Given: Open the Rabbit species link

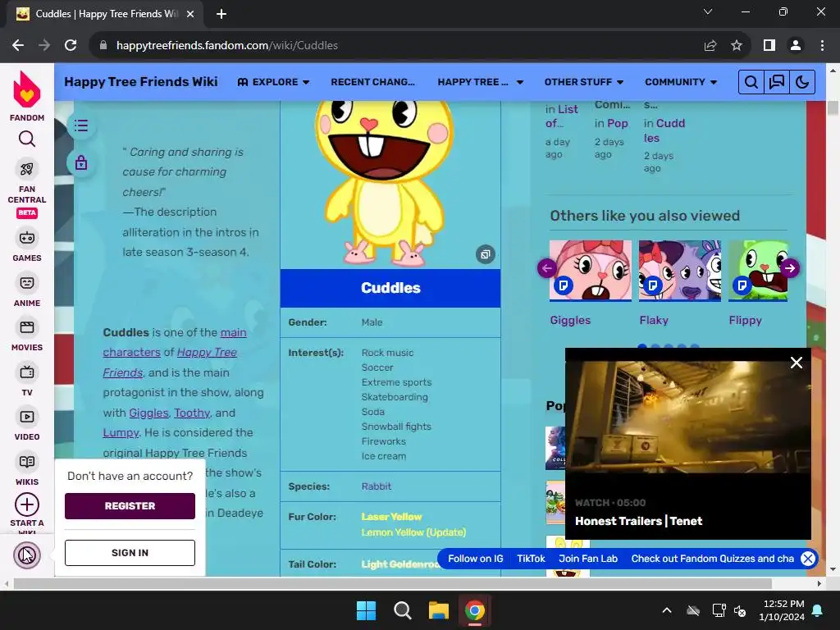Looking at the screenshot, I should pyautogui.click(x=376, y=486).
